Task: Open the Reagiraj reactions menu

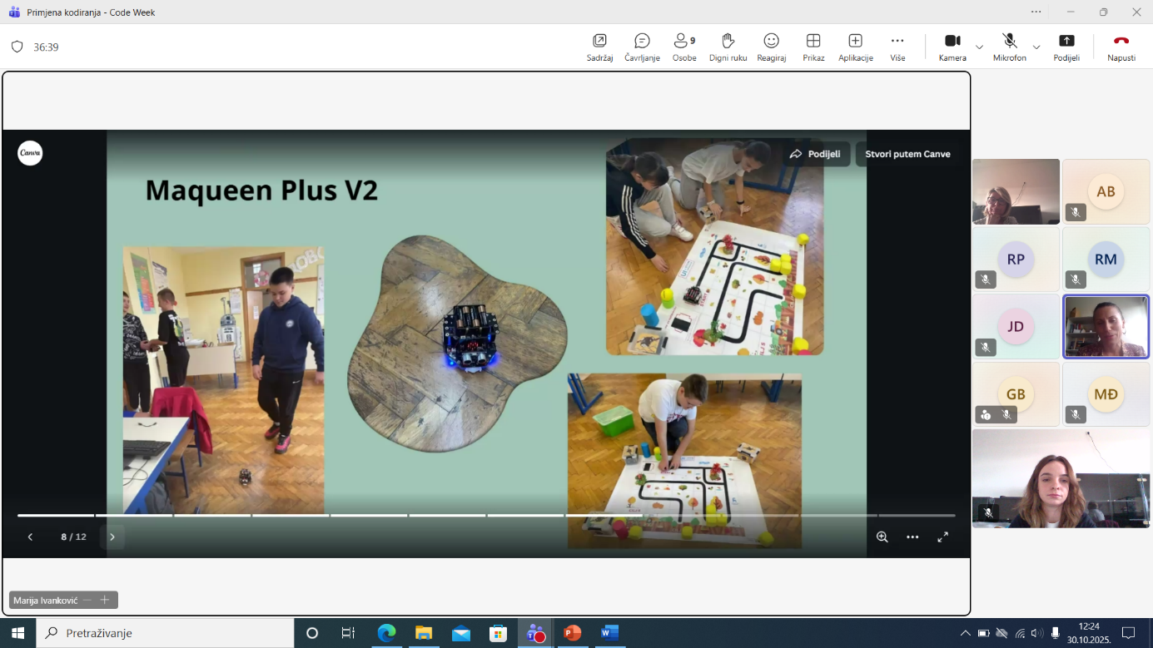Action: pyautogui.click(x=771, y=47)
